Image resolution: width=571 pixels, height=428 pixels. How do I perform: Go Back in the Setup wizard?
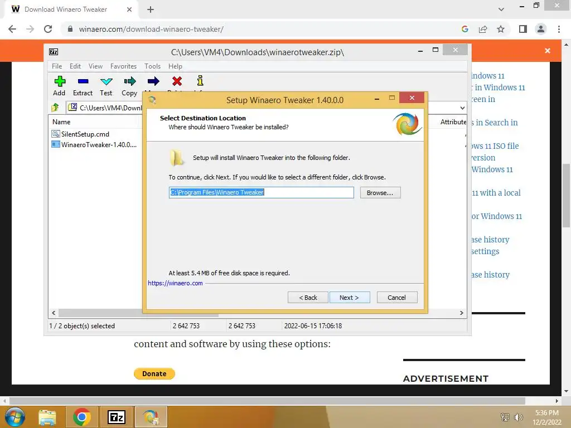308,298
